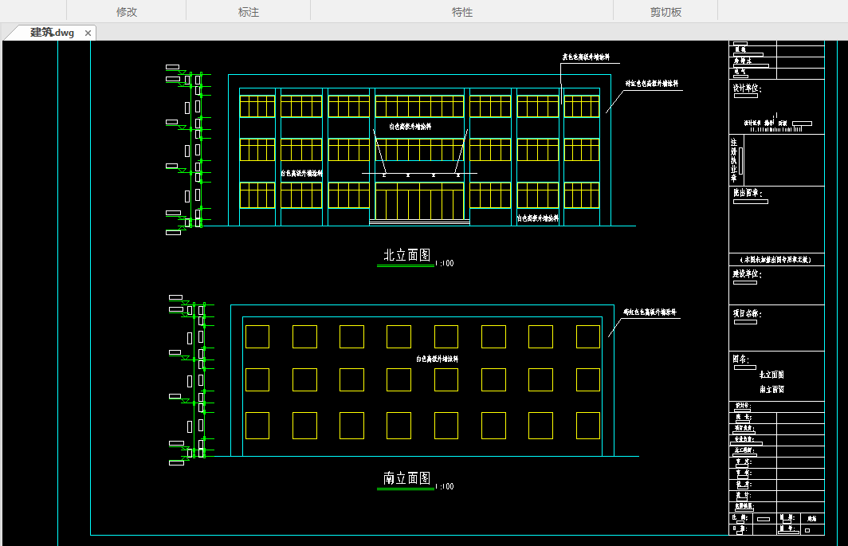
Task: Select the 建施 value in title block
Action: [812, 518]
